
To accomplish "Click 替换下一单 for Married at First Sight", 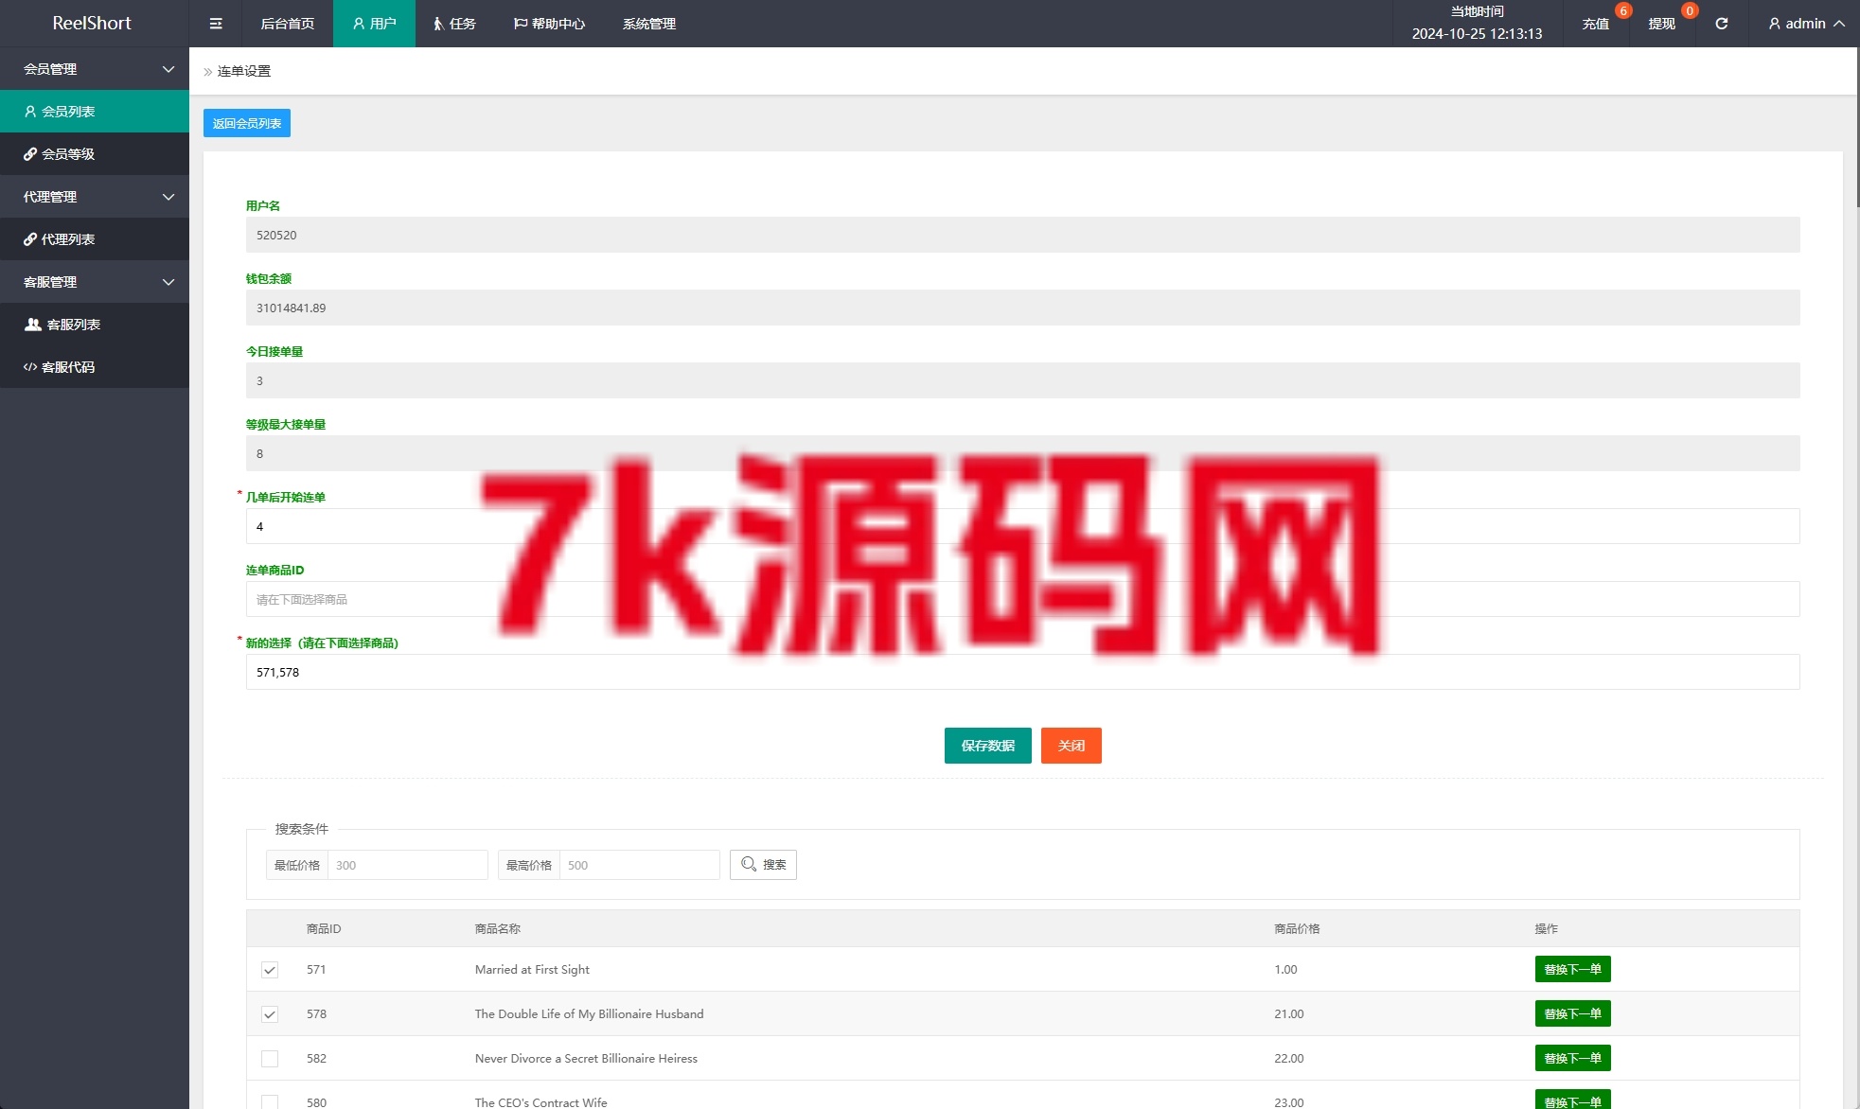I will [x=1572, y=969].
